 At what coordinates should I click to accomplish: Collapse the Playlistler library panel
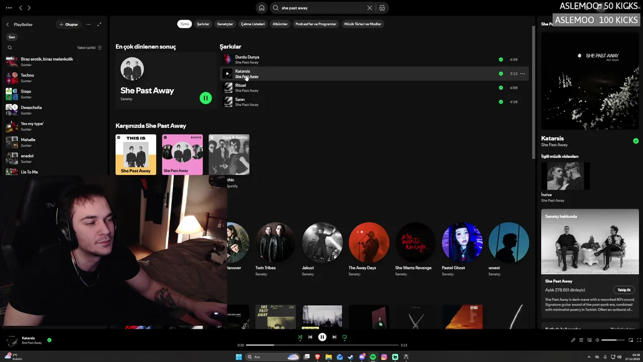tap(8, 24)
